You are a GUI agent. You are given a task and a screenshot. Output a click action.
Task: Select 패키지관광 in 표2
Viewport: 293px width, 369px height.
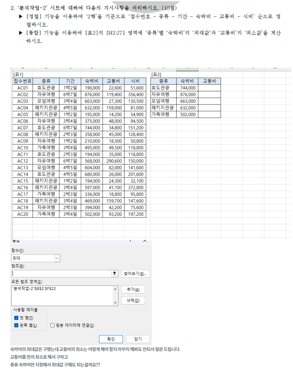point(163,108)
